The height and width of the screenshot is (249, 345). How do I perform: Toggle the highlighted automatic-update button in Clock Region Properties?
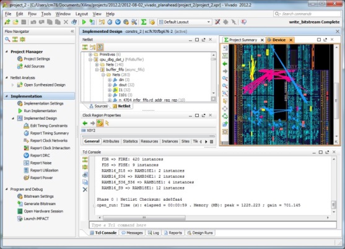click(x=100, y=123)
